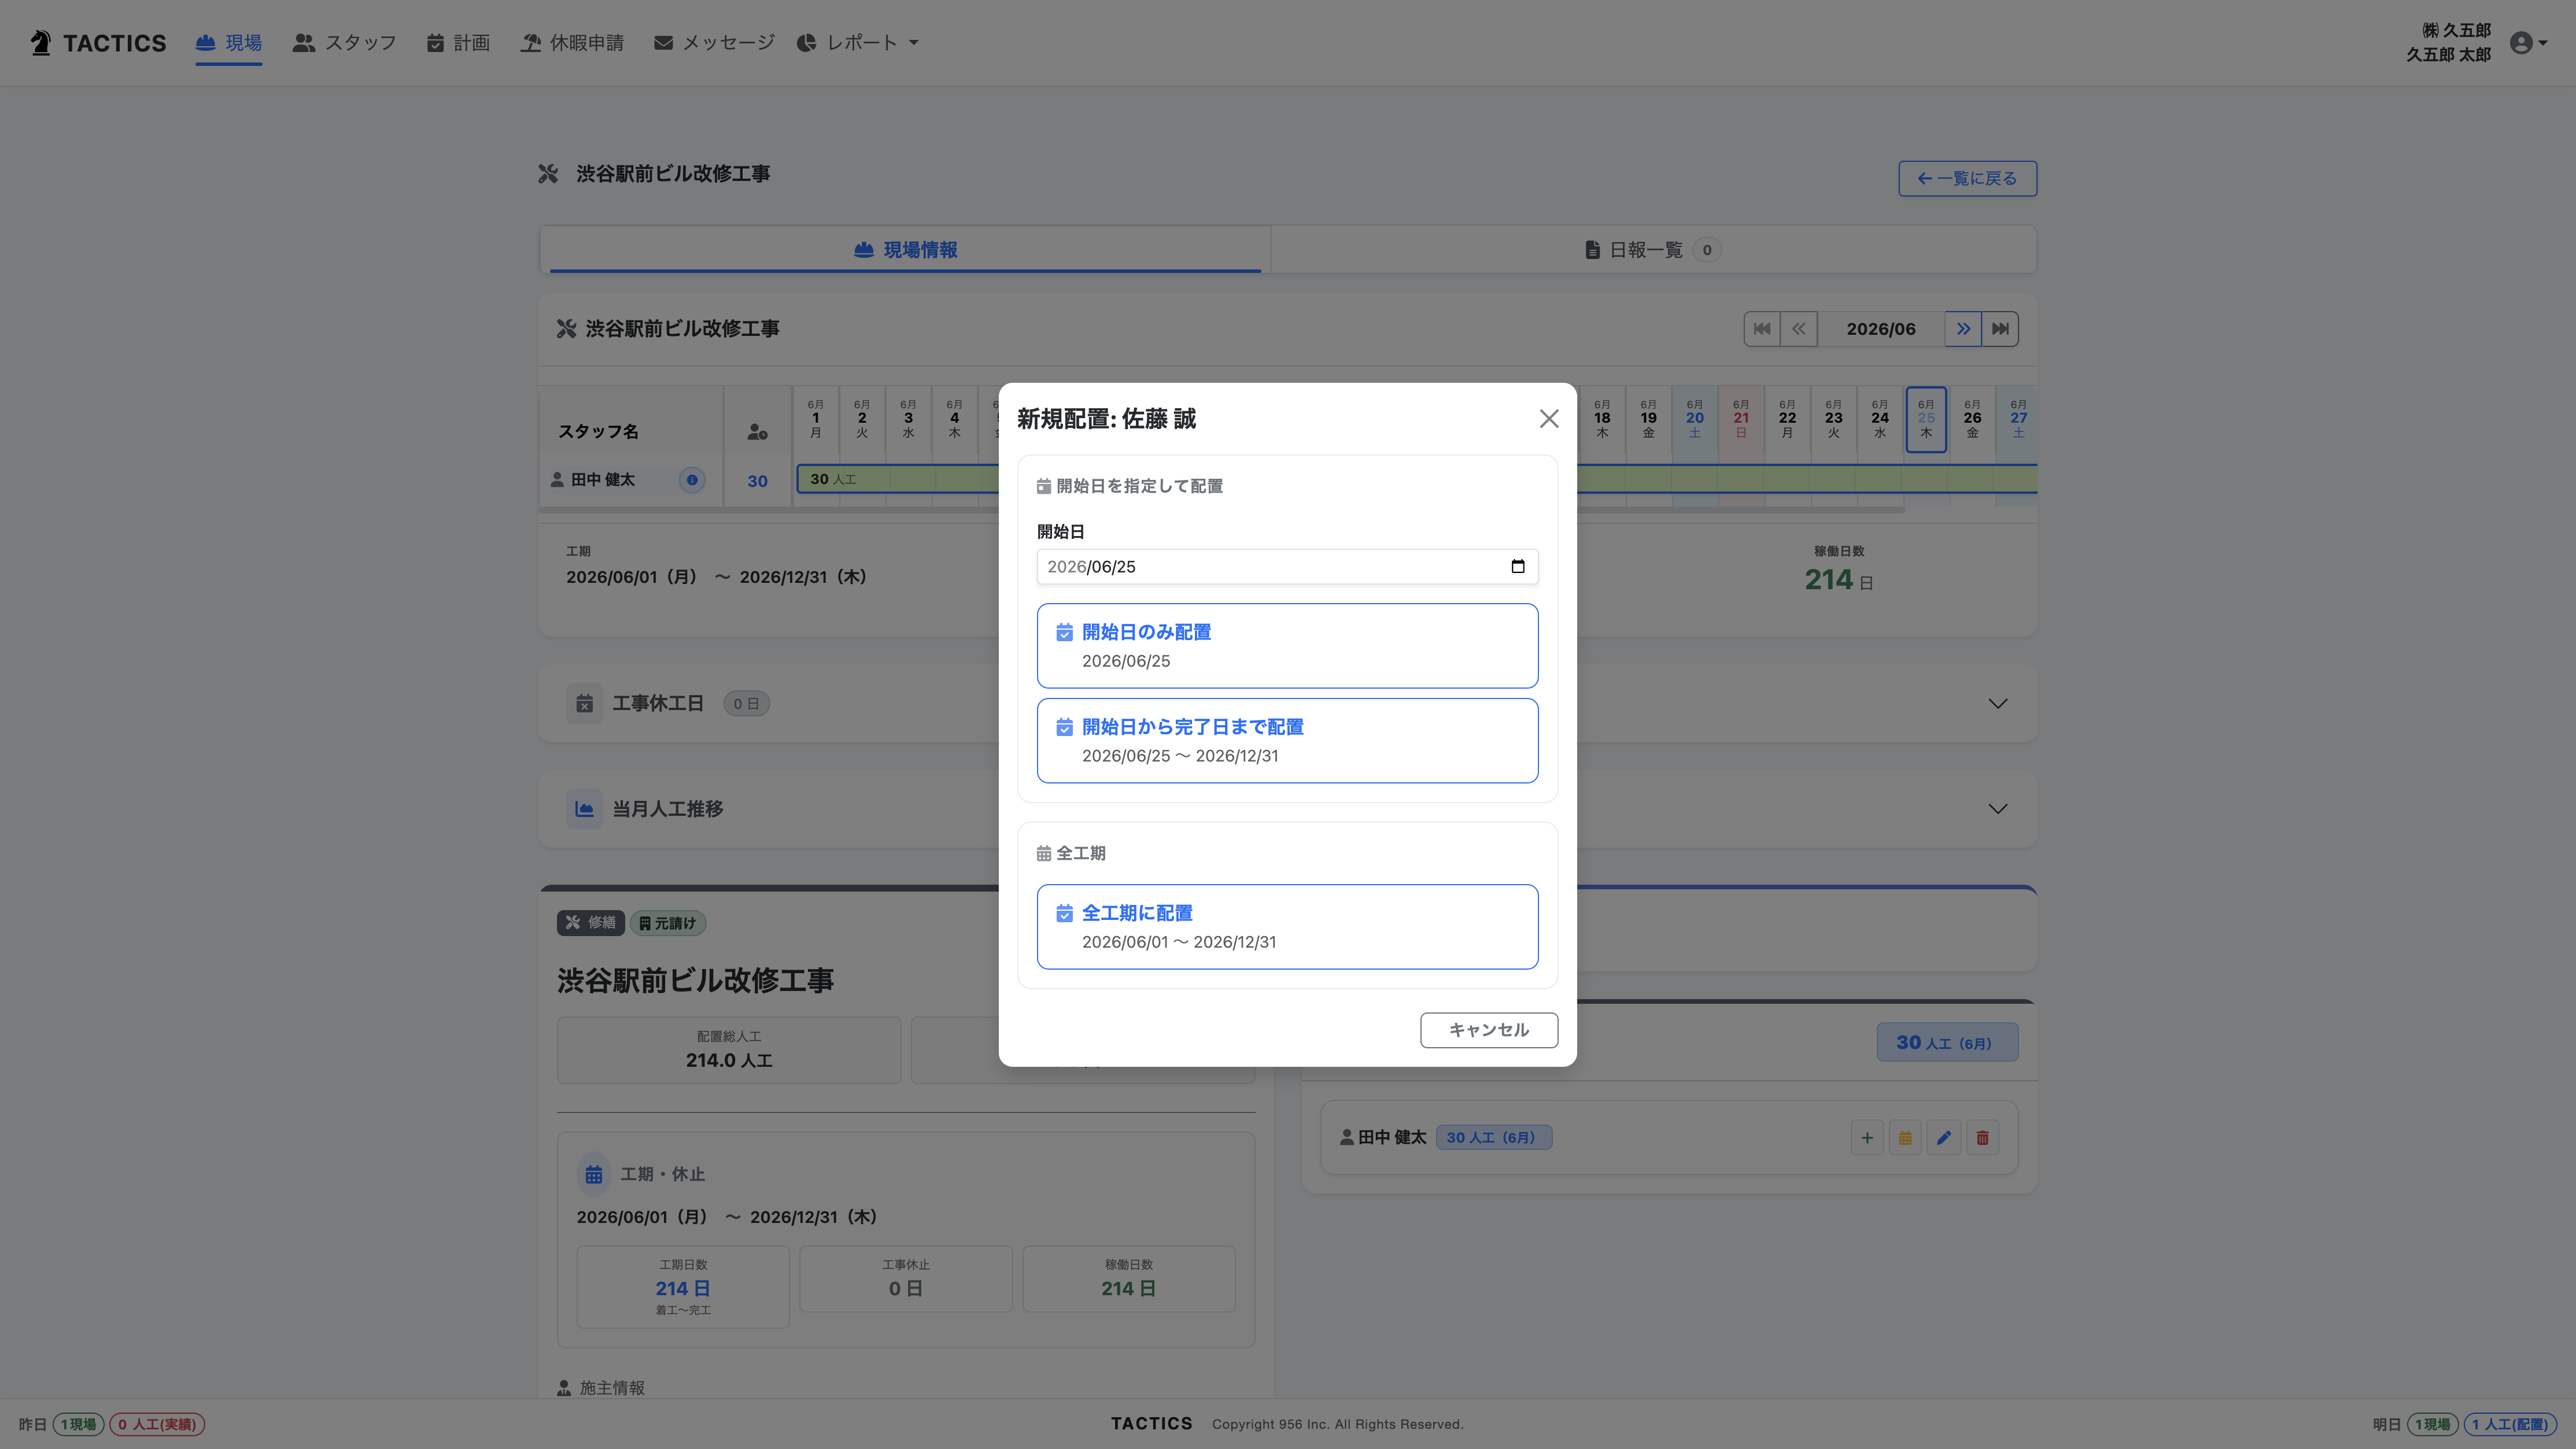Choose 全工期に配置 option
Screen dimensions: 2576x1449
coord(1287,926)
